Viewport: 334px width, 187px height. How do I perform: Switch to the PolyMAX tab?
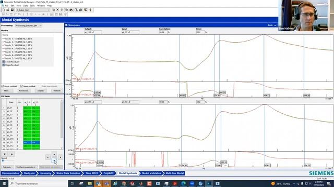click(x=109, y=173)
